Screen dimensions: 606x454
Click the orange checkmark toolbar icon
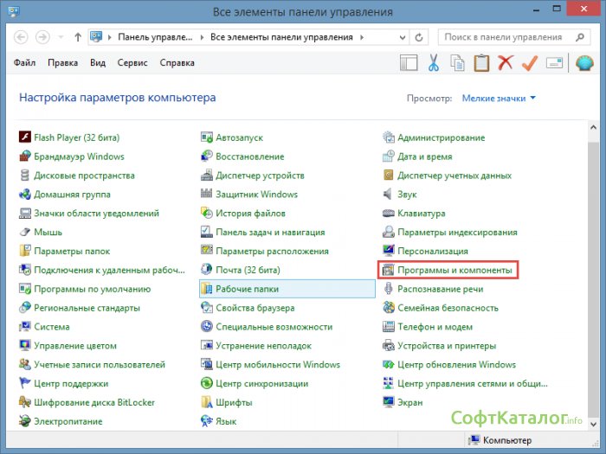[530, 63]
